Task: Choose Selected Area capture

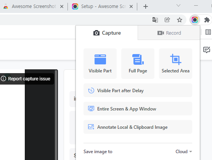Action: click(x=175, y=64)
